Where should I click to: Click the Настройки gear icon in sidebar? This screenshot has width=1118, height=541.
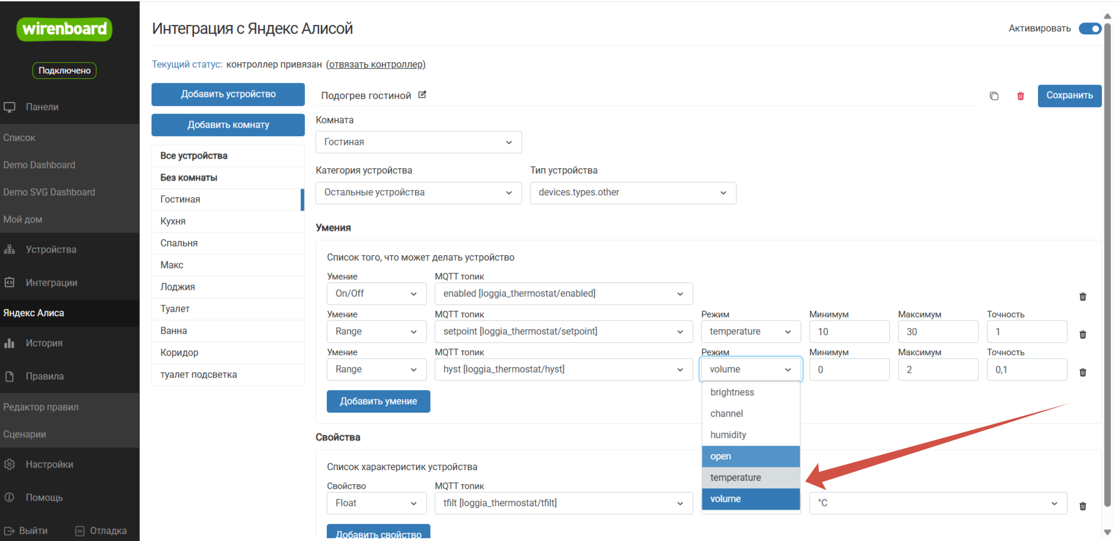tap(9, 465)
